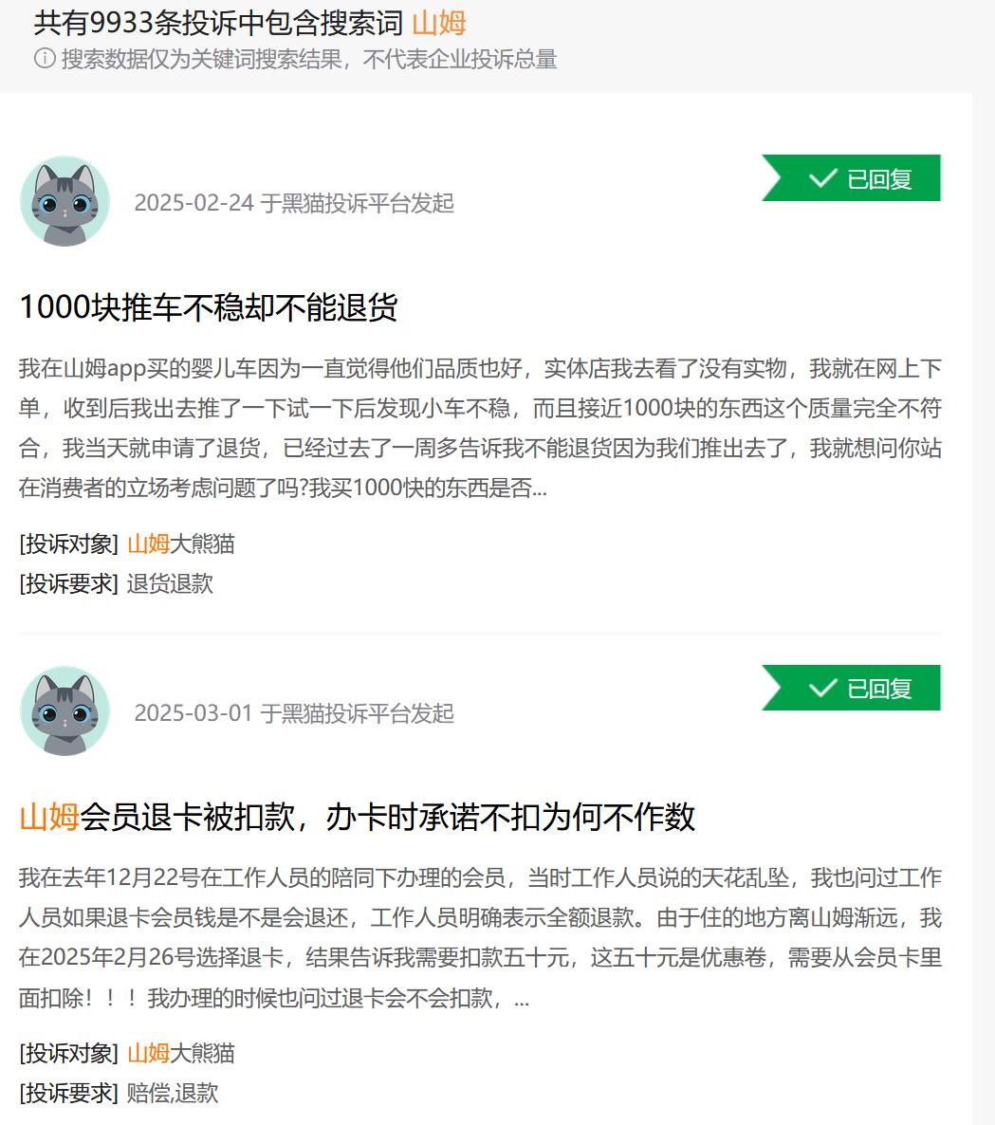Open complaint titled 山姆会员退卡被扣款
995x1125 pixels.
(x=358, y=818)
